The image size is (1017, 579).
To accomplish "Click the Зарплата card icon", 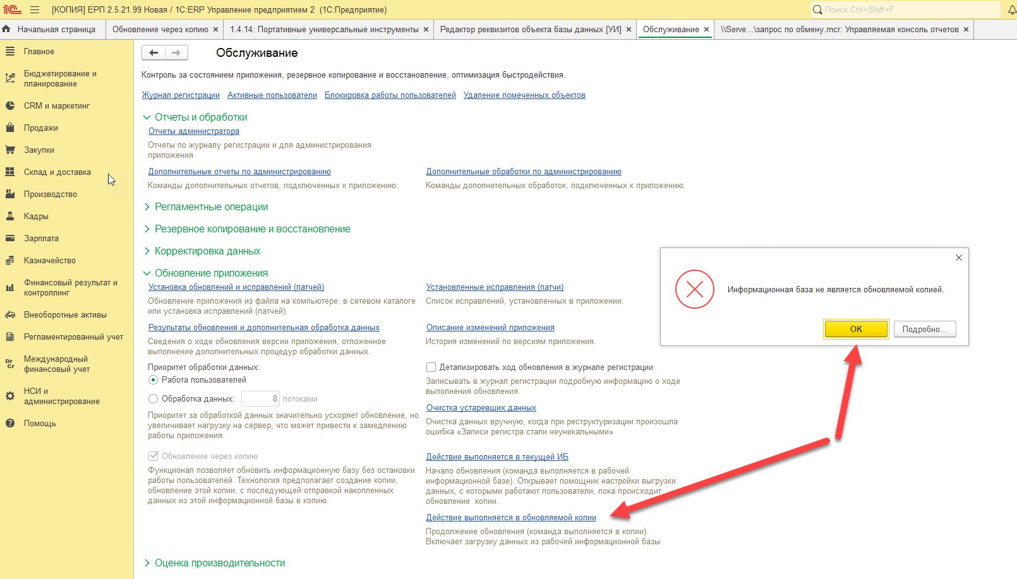I will click(10, 238).
